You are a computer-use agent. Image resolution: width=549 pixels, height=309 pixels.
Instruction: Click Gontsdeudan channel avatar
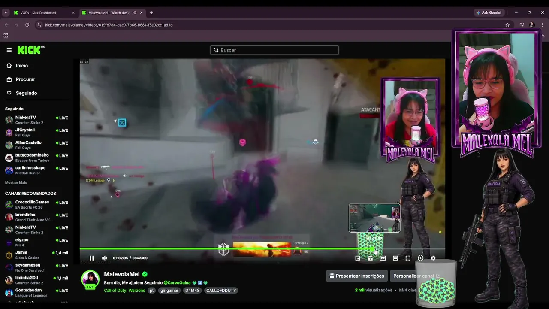point(9,293)
